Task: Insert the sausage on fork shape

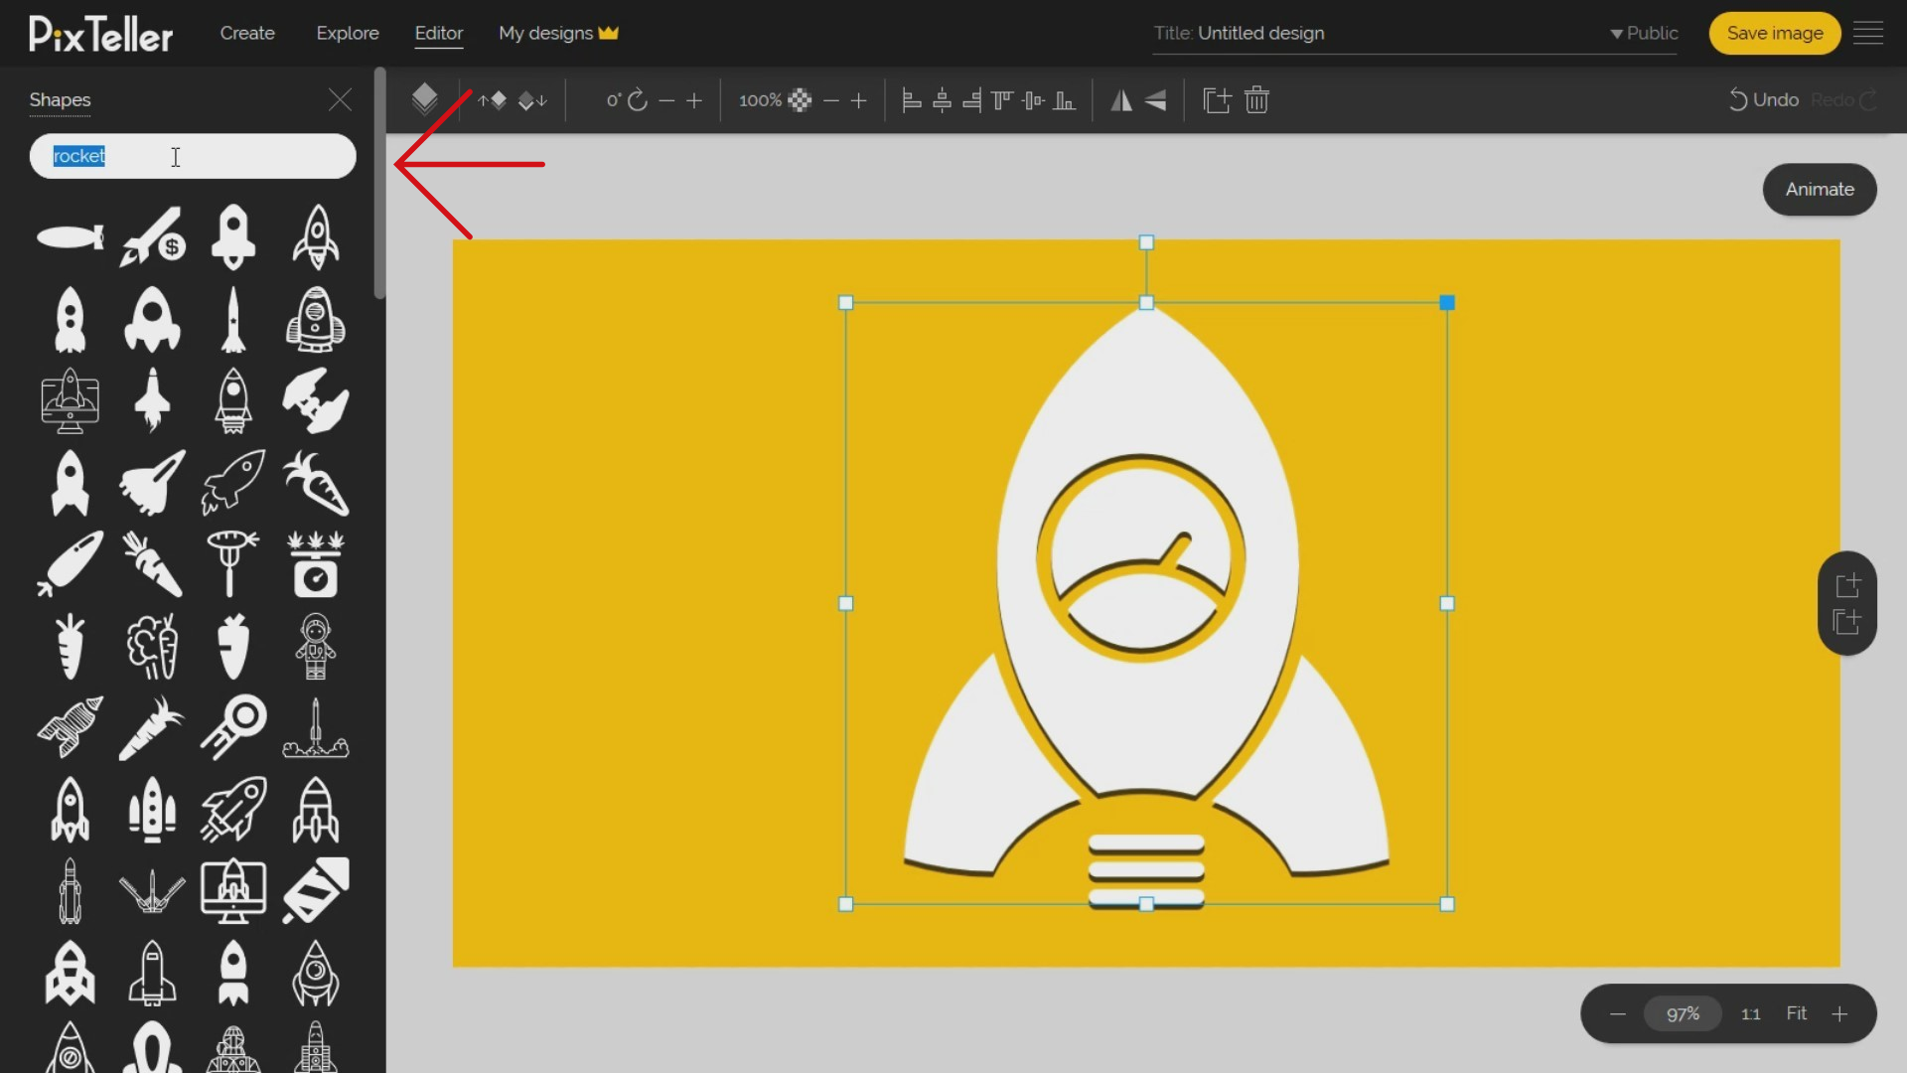Action: coord(232,563)
